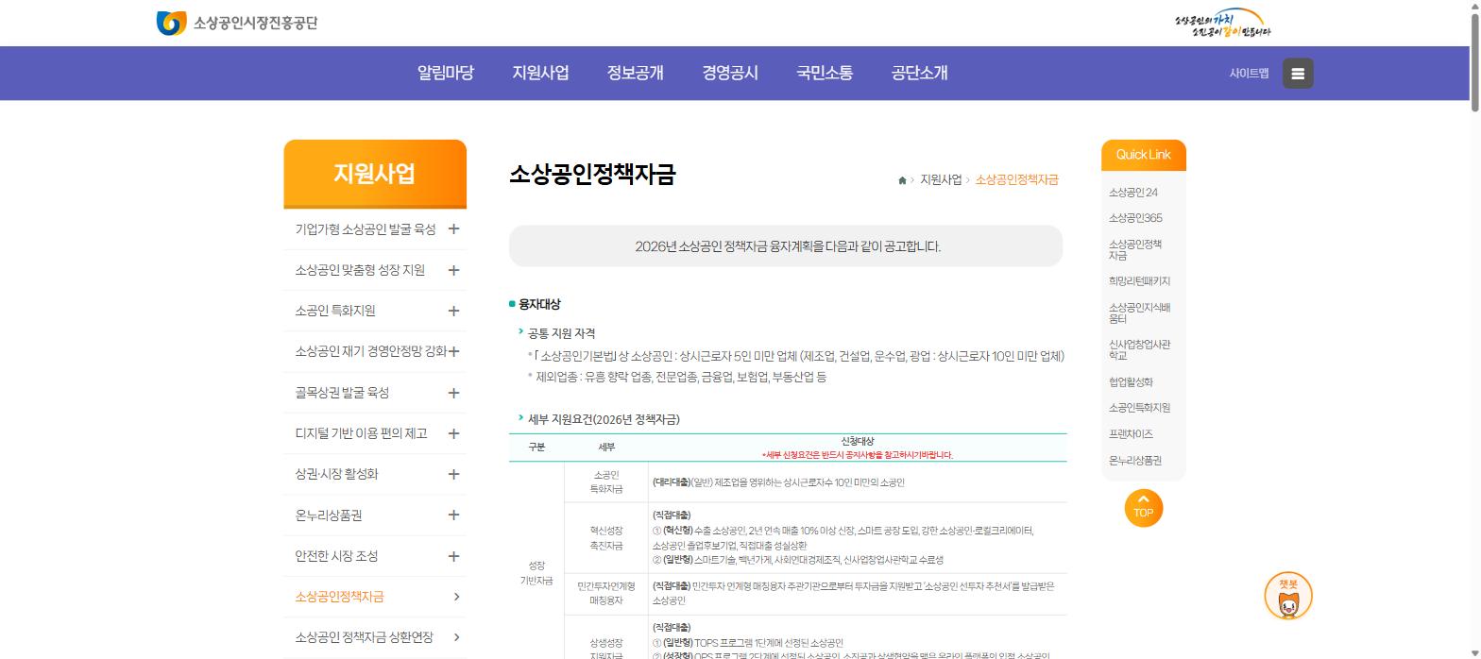Click 지원사업 breadcrumb link
Screen dimensions: 1481x659
click(x=941, y=179)
